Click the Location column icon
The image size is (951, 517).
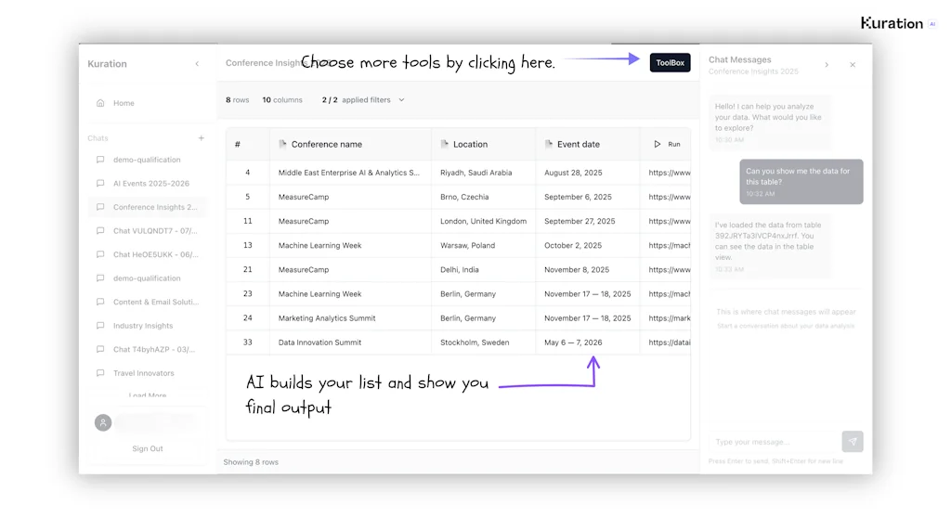coord(444,144)
